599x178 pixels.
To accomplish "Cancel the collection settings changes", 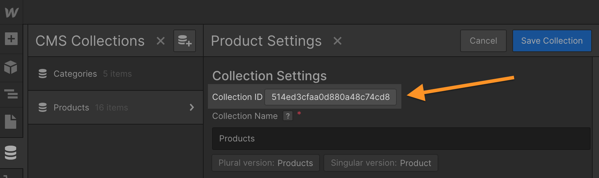I will click(x=483, y=41).
